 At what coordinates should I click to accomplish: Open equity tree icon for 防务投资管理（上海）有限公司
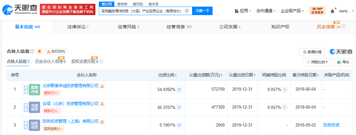tap(102, 122)
